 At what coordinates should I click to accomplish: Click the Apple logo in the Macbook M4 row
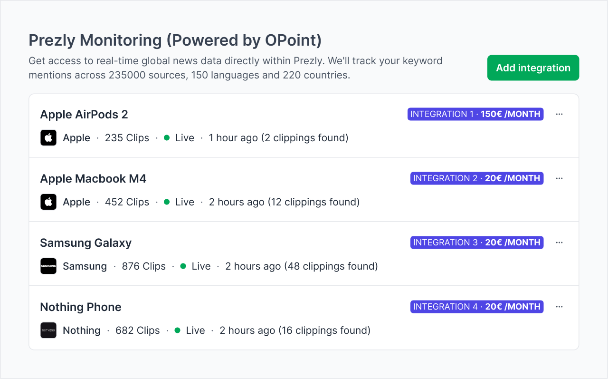coord(48,202)
